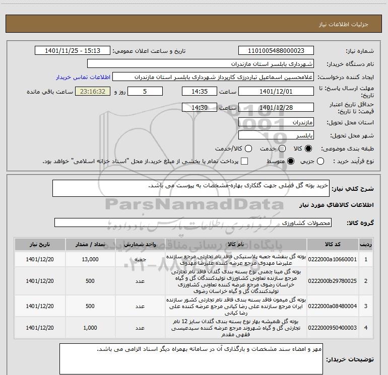This screenshot has width=388, height=375.
Task: Click need date 1401/12/20 in row 1
Action: (x=40, y=259)
